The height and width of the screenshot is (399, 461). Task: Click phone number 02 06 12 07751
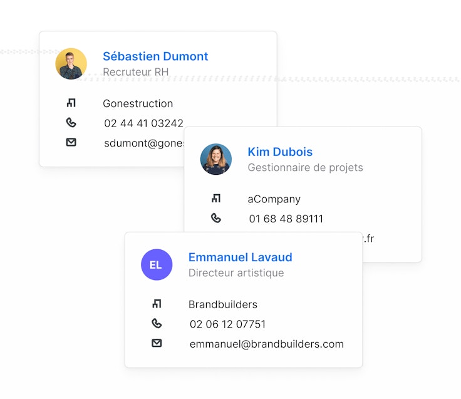227,324
